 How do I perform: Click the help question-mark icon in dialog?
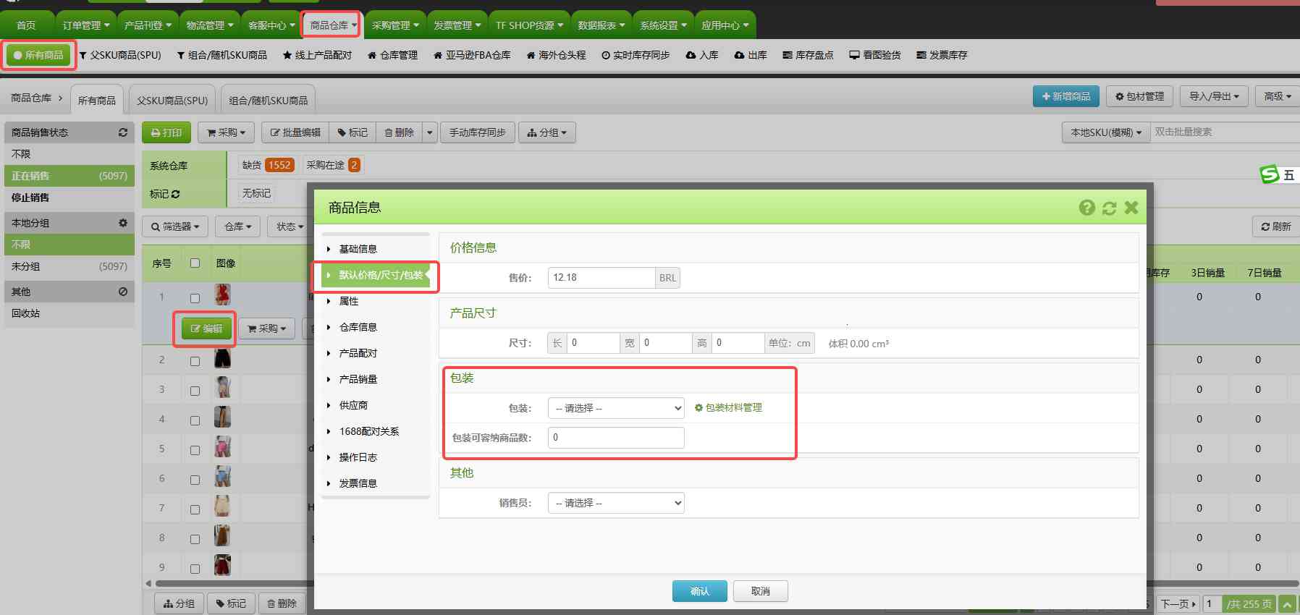1086,208
